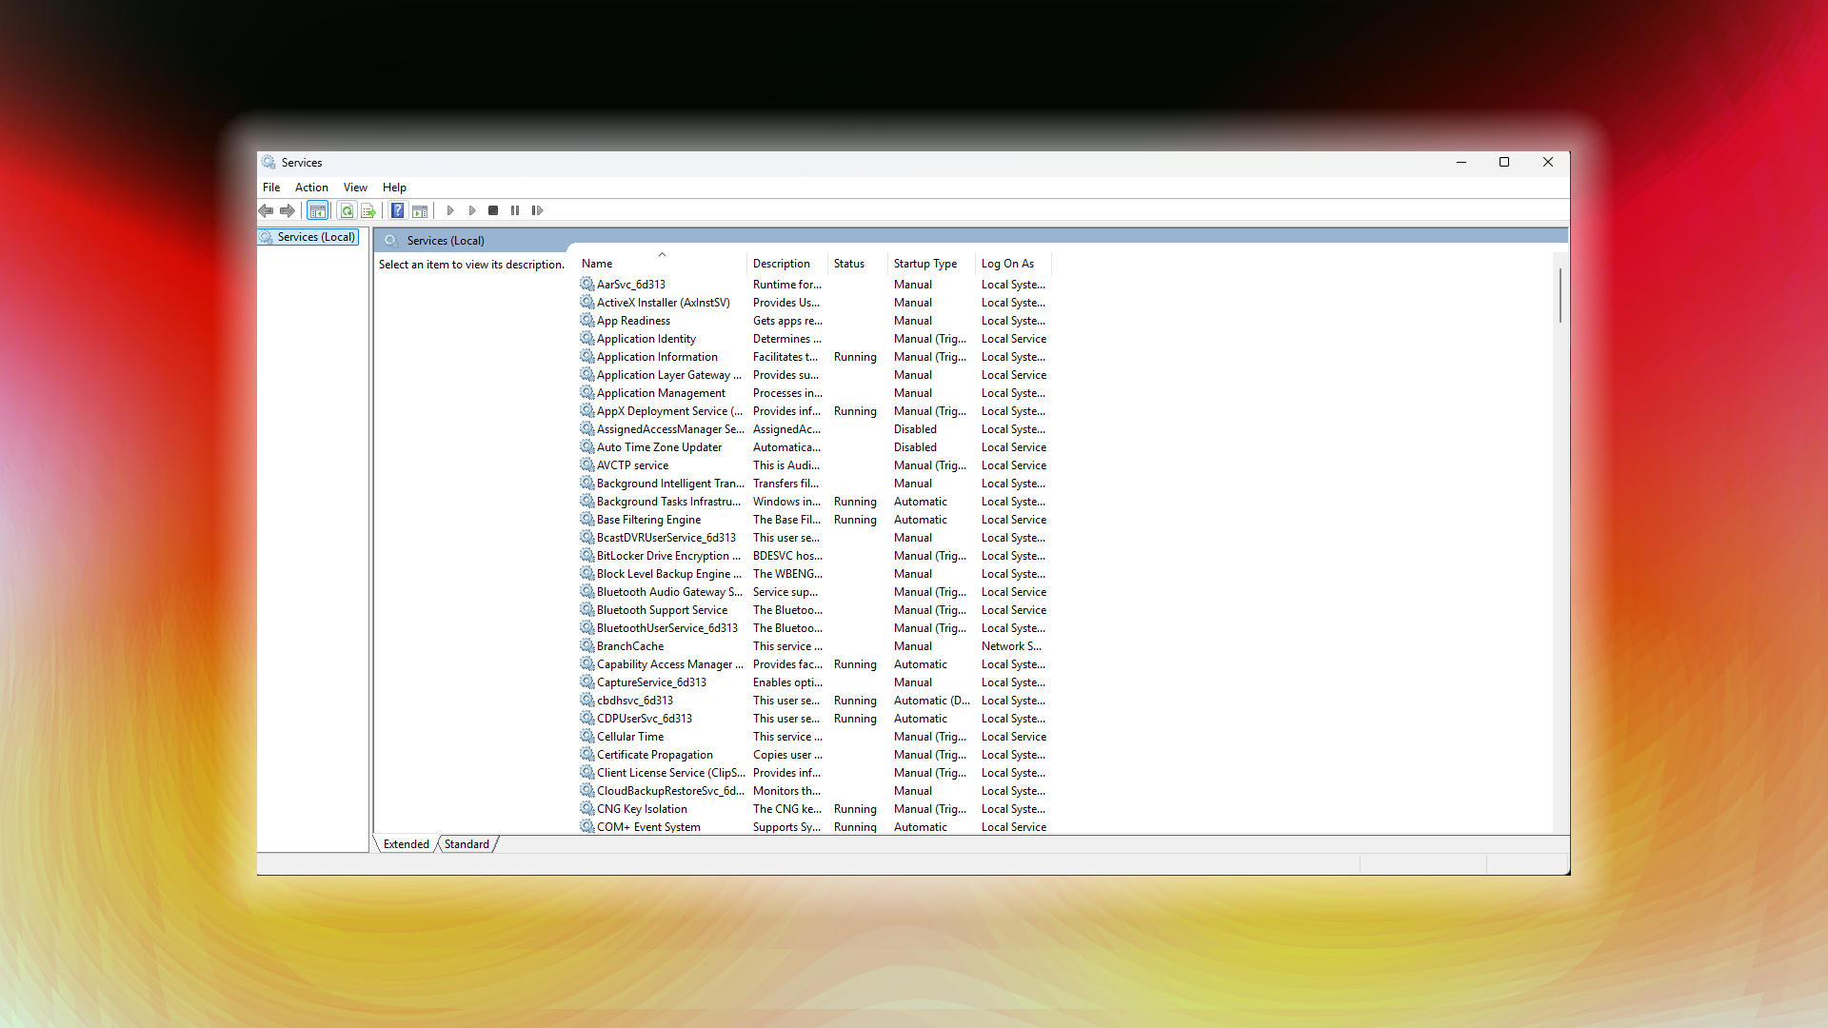
Task: Click the gear icon beside COM+ Event System
Action: (587, 826)
